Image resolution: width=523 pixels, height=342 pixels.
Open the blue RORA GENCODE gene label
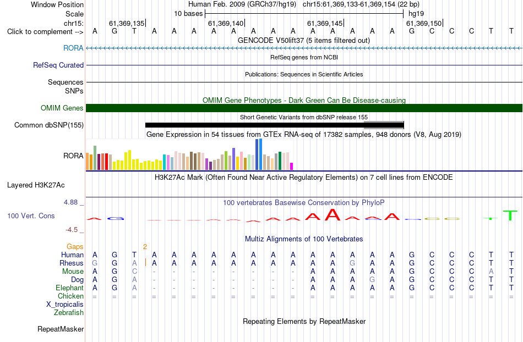tap(73, 48)
